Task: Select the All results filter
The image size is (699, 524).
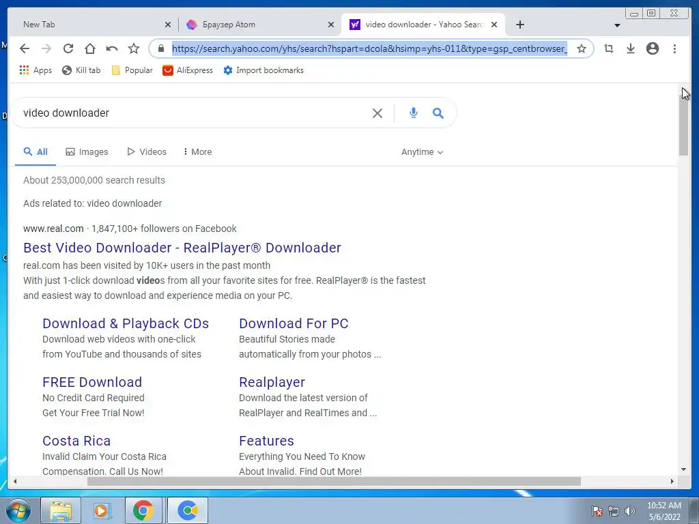Action: [35, 152]
